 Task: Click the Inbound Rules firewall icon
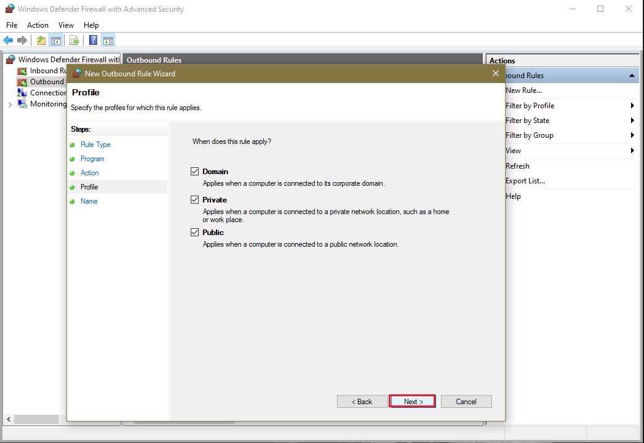click(22, 71)
